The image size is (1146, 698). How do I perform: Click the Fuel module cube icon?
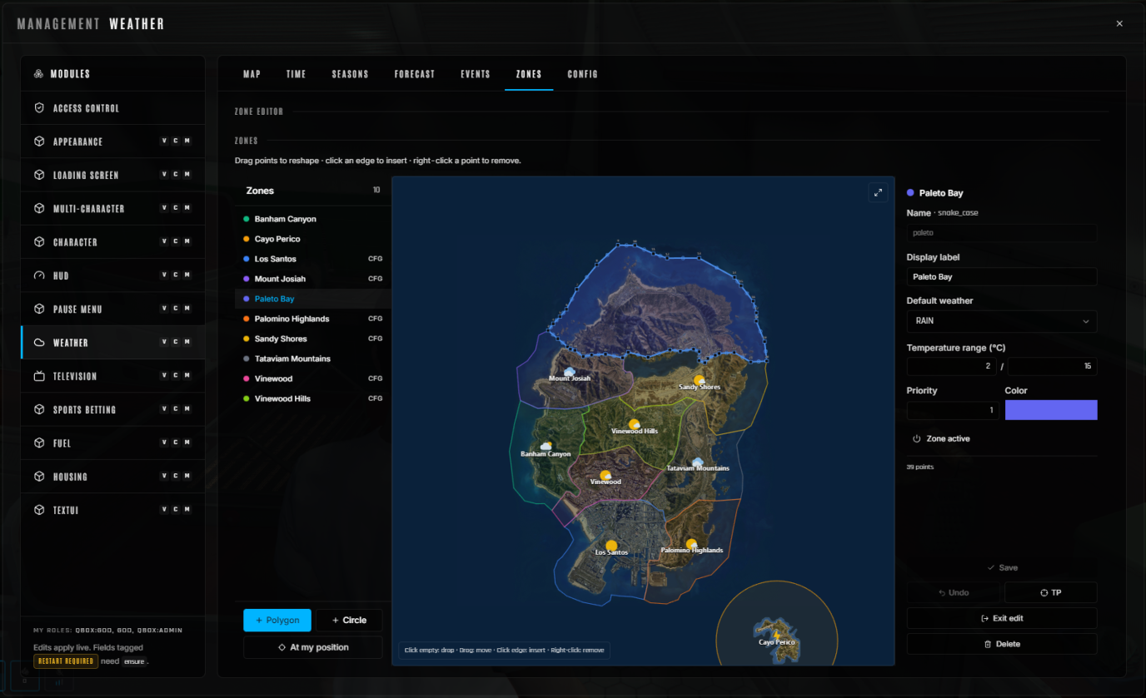(39, 443)
